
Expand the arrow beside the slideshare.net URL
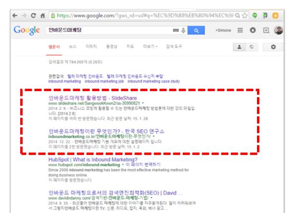pyautogui.click(x=143, y=103)
